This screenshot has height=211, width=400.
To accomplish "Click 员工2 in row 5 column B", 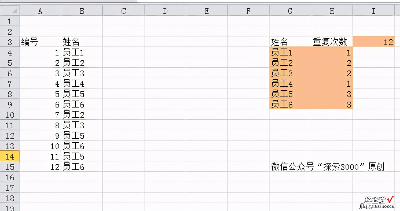I will [x=82, y=63].
